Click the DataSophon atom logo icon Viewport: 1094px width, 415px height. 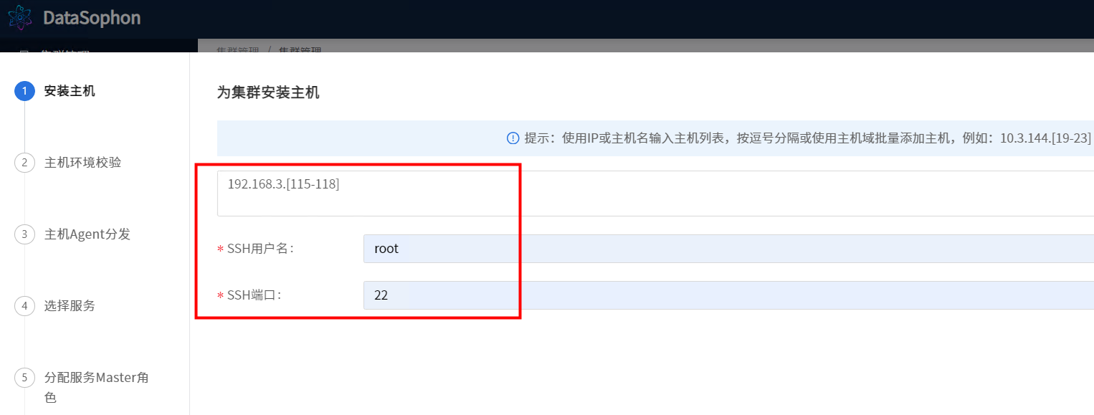click(x=19, y=18)
